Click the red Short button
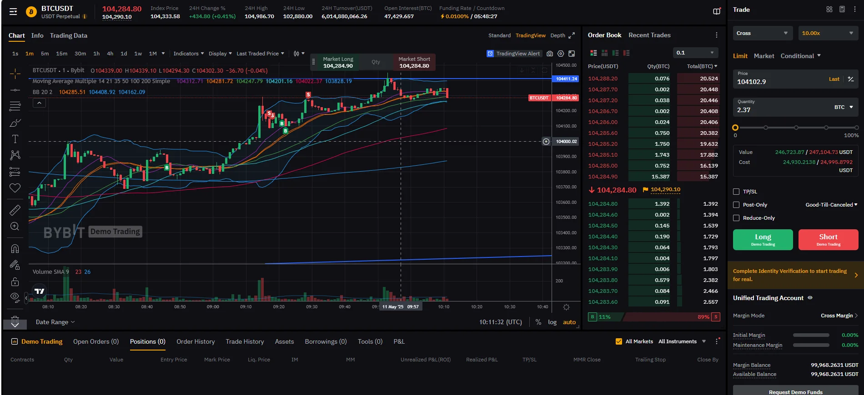 829,240
